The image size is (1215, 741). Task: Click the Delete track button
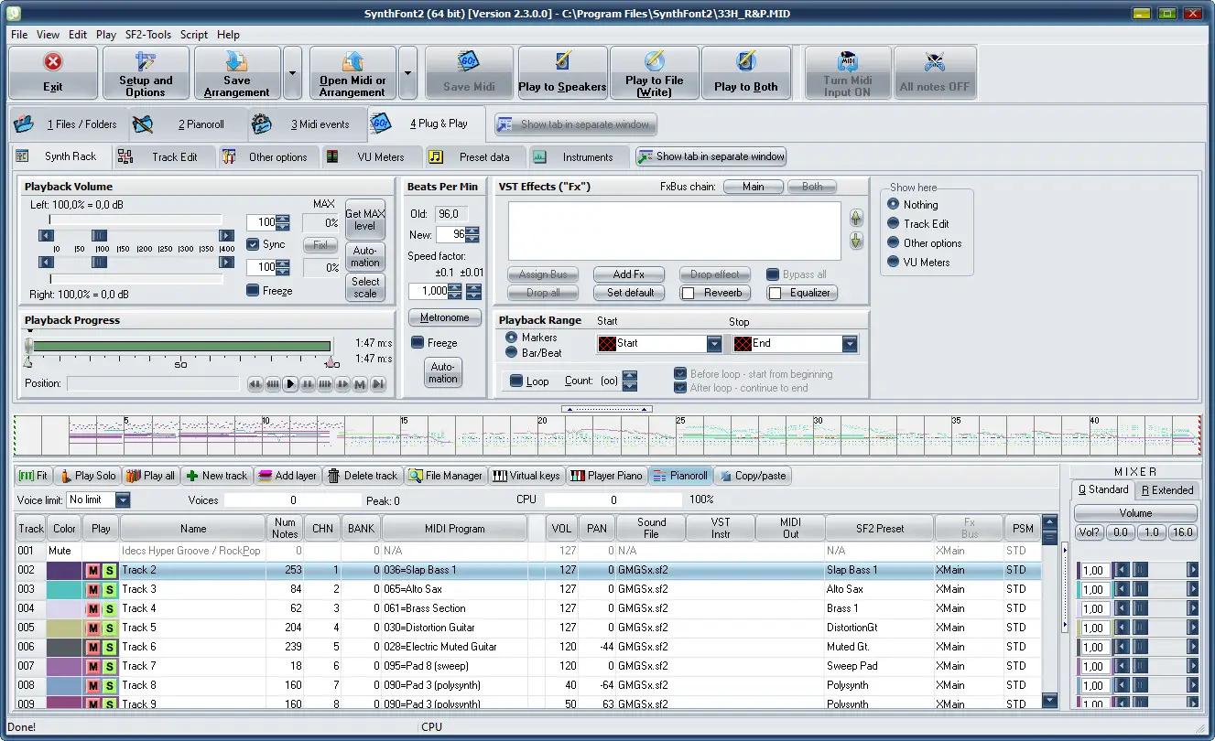[x=363, y=476]
